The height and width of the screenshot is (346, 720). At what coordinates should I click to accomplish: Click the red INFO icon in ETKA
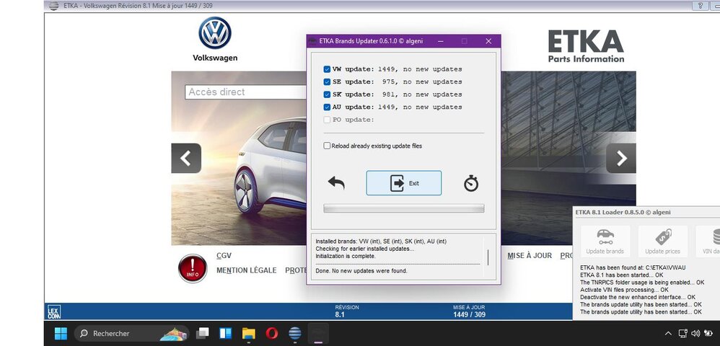click(x=193, y=268)
